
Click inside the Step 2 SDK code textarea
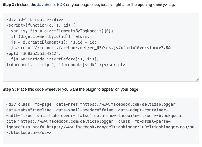point(101,47)
